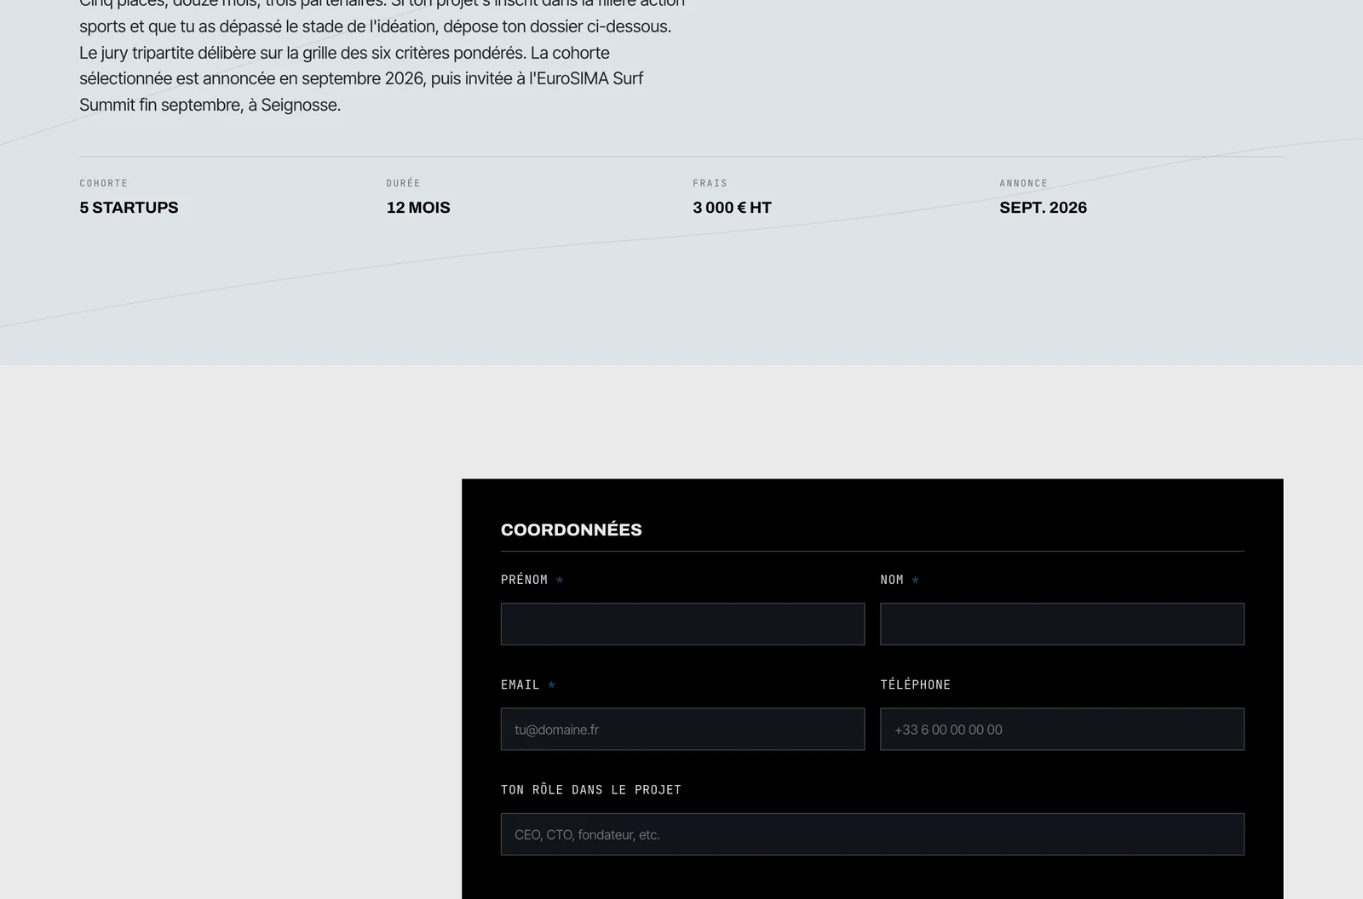The width and height of the screenshot is (1363, 899).
Task: Click the DURÉE label
Action: click(403, 183)
